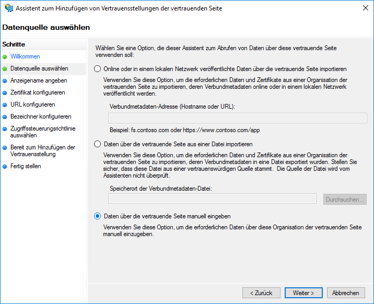374x304 pixels.
Task: Select Bereit zum Hinzufügen der Vertrauensstellung step
Action: (43, 151)
